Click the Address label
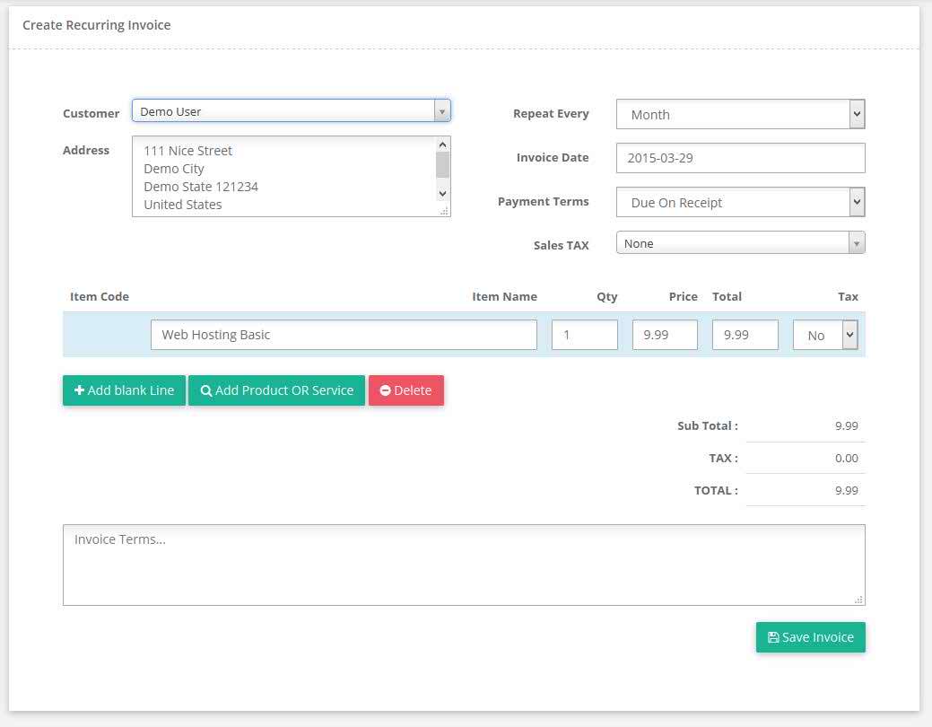Screen dimensions: 932x727 coord(86,150)
